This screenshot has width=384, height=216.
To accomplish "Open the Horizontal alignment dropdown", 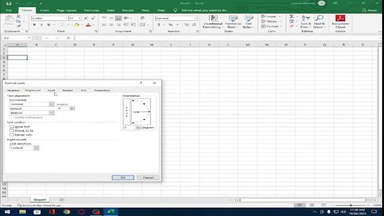I will tap(52, 104).
